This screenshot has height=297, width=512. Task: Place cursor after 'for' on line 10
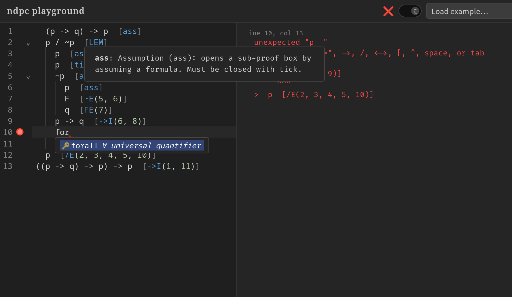coord(70,132)
